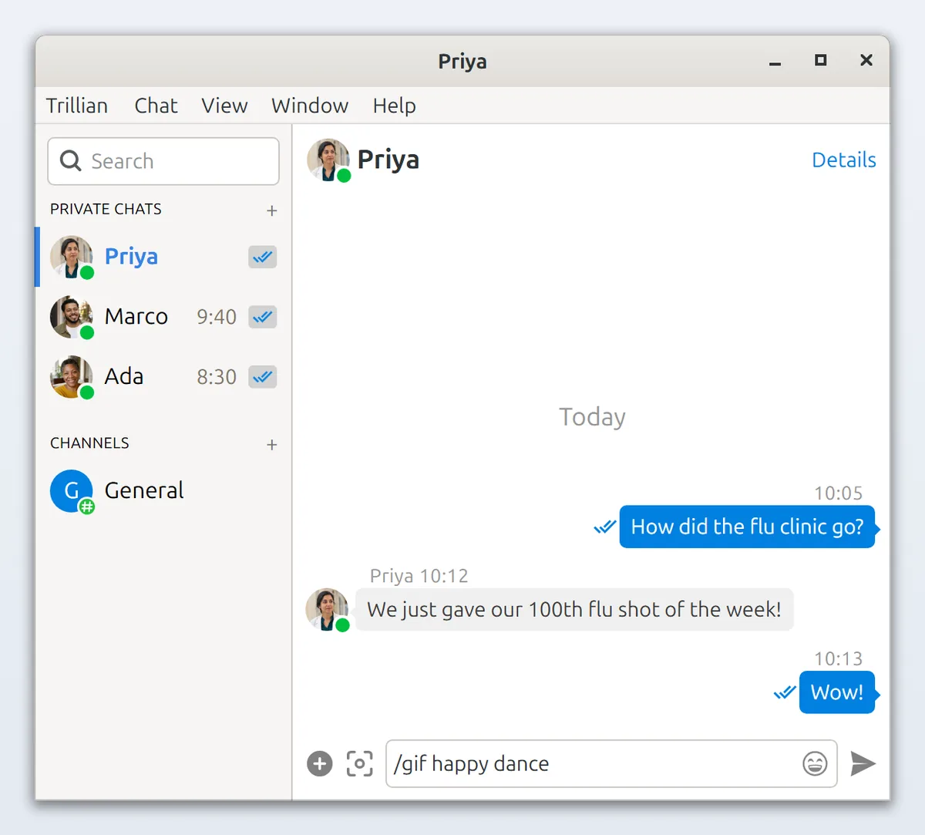
Task: Focus the Search field
Action: (163, 161)
